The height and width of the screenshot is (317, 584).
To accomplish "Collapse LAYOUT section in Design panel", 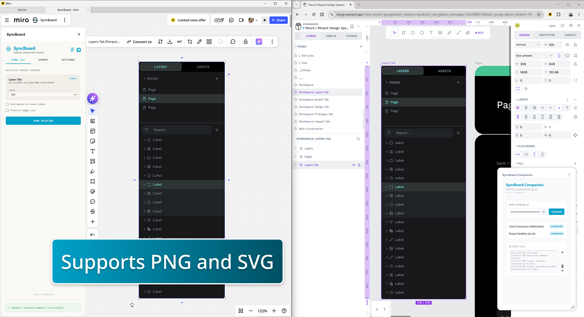I will [516, 100].
